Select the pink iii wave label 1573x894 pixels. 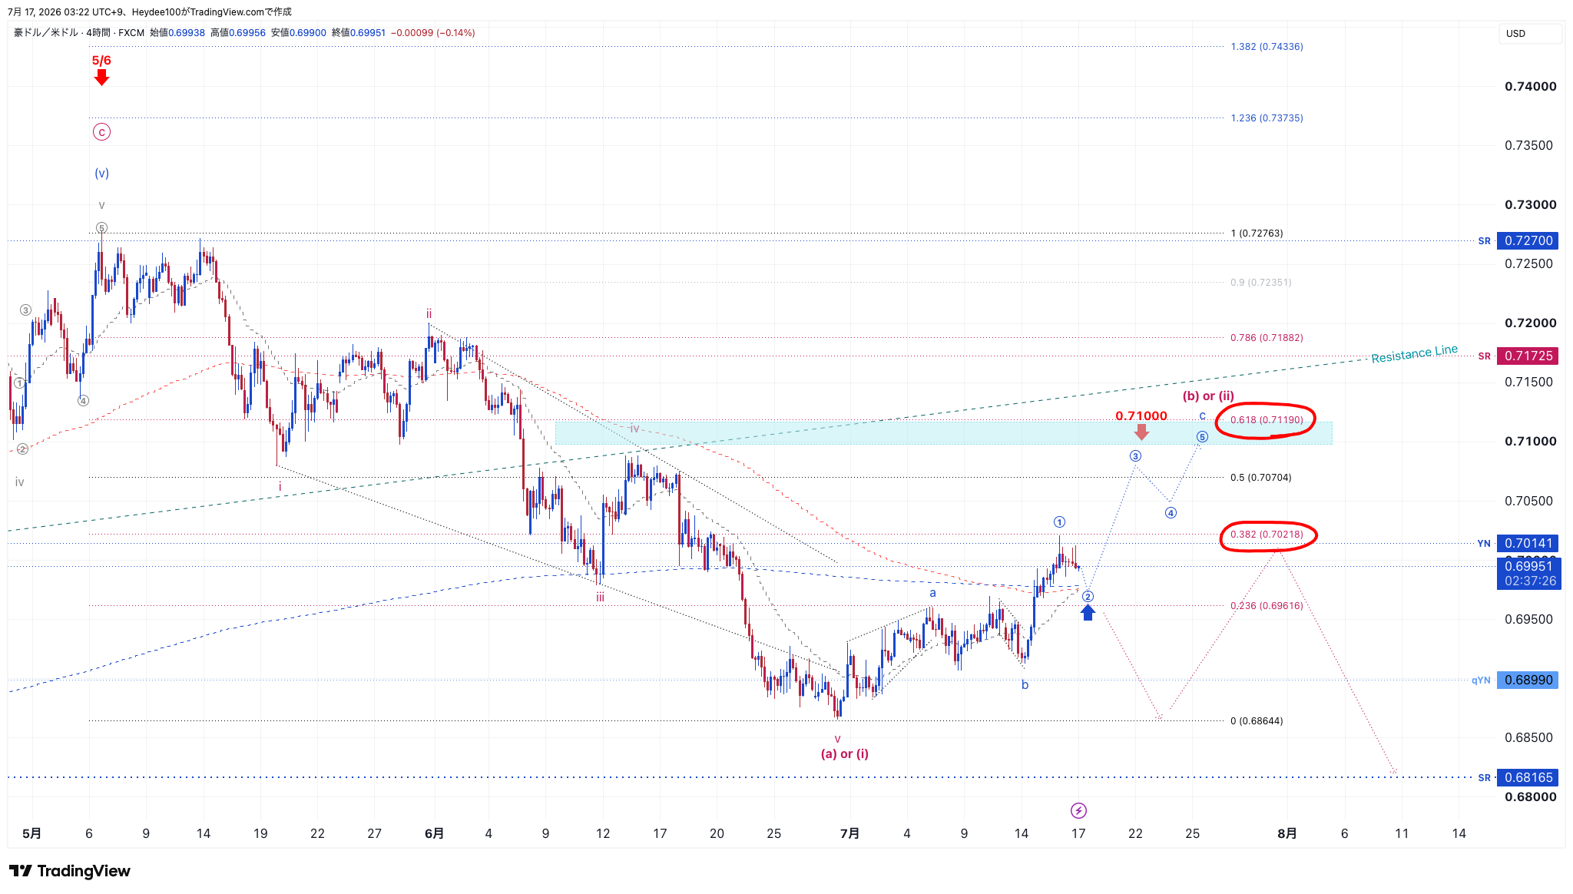600,597
